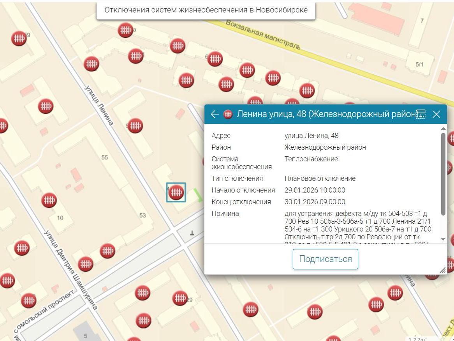Click the popup scrollbar up arrow
The height and width of the screenshot is (341, 454).
[443, 129]
